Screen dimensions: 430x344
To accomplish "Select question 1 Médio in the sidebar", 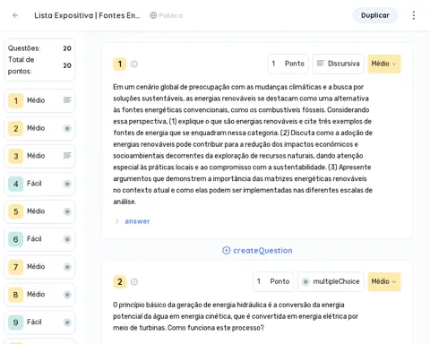I will point(39,100).
